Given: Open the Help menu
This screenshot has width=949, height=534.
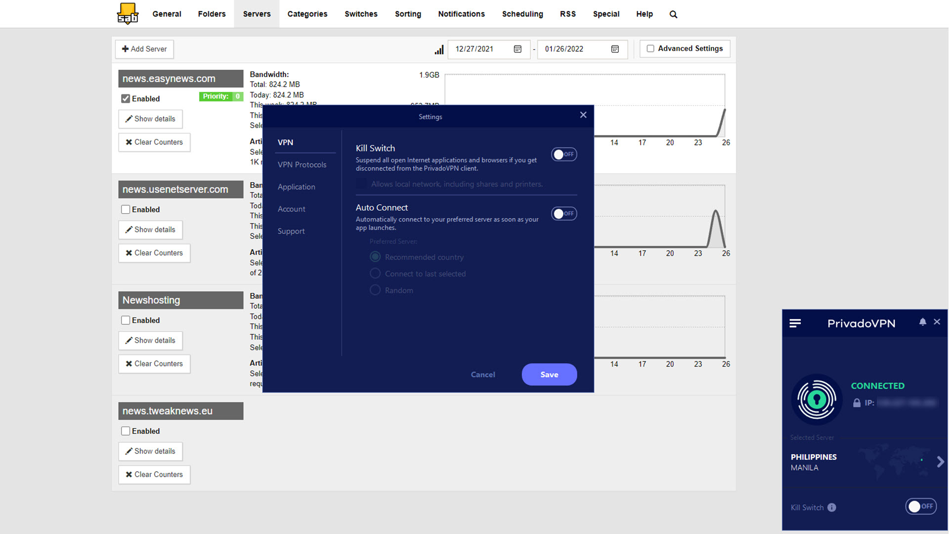Looking at the screenshot, I should click(645, 14).
